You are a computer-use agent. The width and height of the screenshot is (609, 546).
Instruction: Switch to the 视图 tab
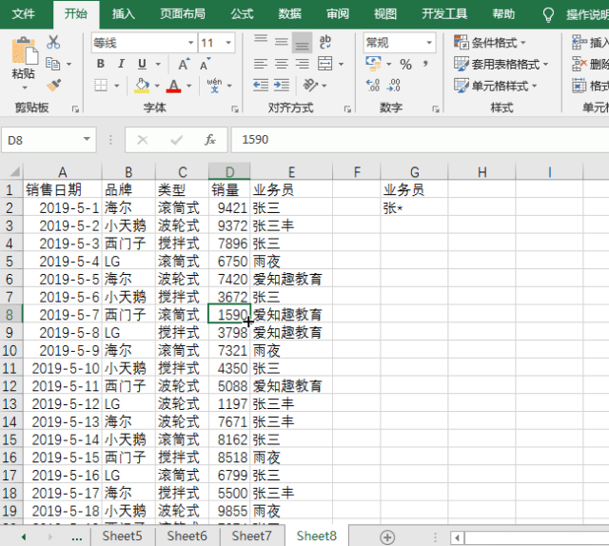(x=385, y=14)
